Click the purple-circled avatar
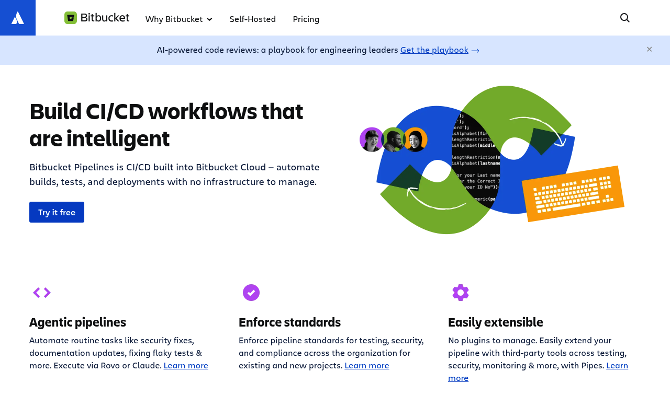This screenshot has width=670, height=418. click(x=372, y=140)
